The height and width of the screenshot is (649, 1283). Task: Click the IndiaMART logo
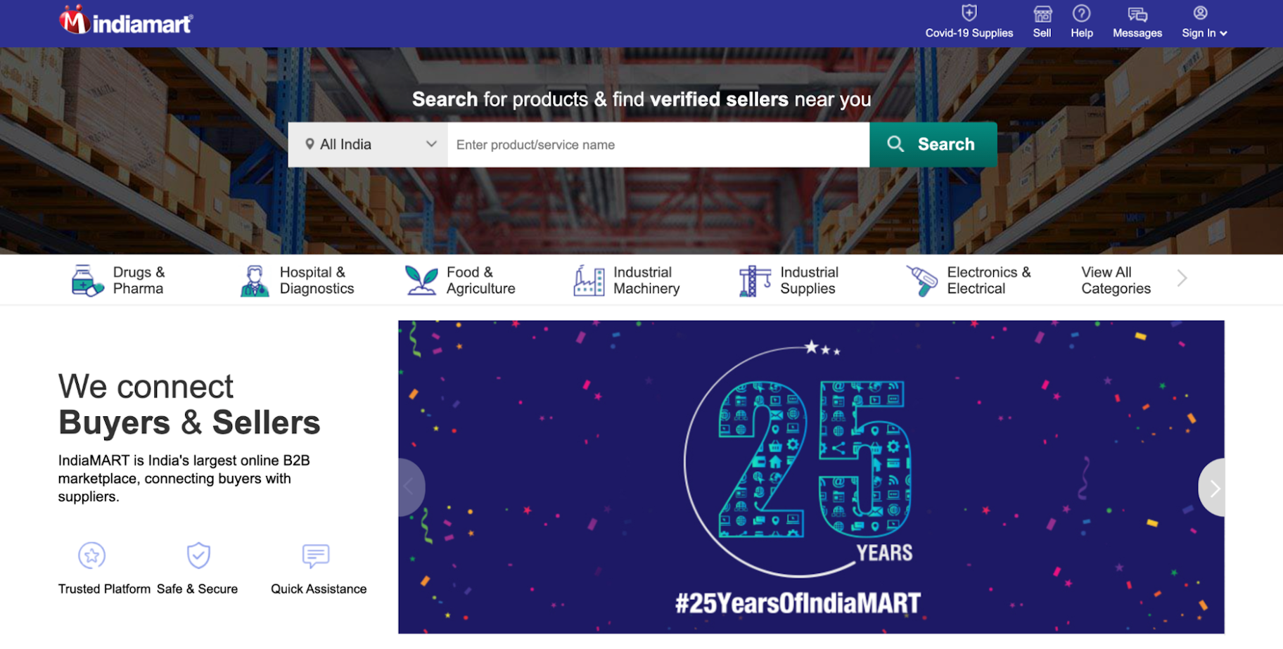click(124, 22)
